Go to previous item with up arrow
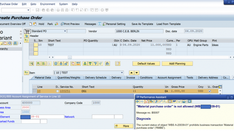Image resolution: width=234 pixels, height=131 pixels. (x=131, y=73)
